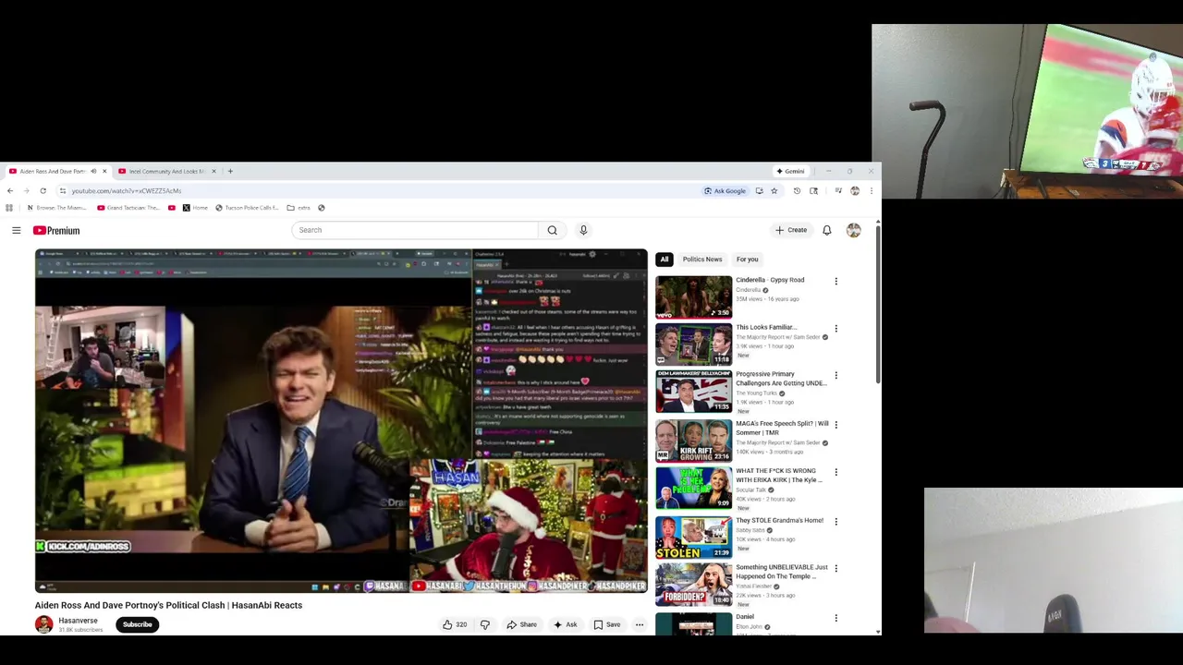Open They STOLE Grandma's Home thumbnail
The height and width of the screenshot is (665, 1183).
click(x=693, y=537)
